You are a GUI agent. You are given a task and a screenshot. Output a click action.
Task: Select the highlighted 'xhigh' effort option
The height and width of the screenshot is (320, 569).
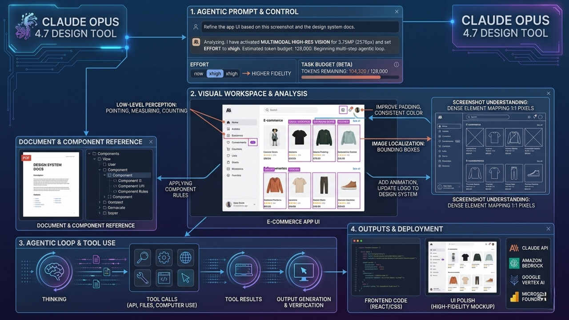215,74
